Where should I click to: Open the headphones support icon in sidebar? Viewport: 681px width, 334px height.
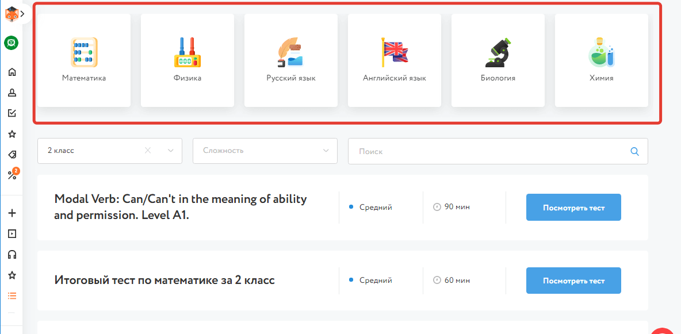(12, 255)
